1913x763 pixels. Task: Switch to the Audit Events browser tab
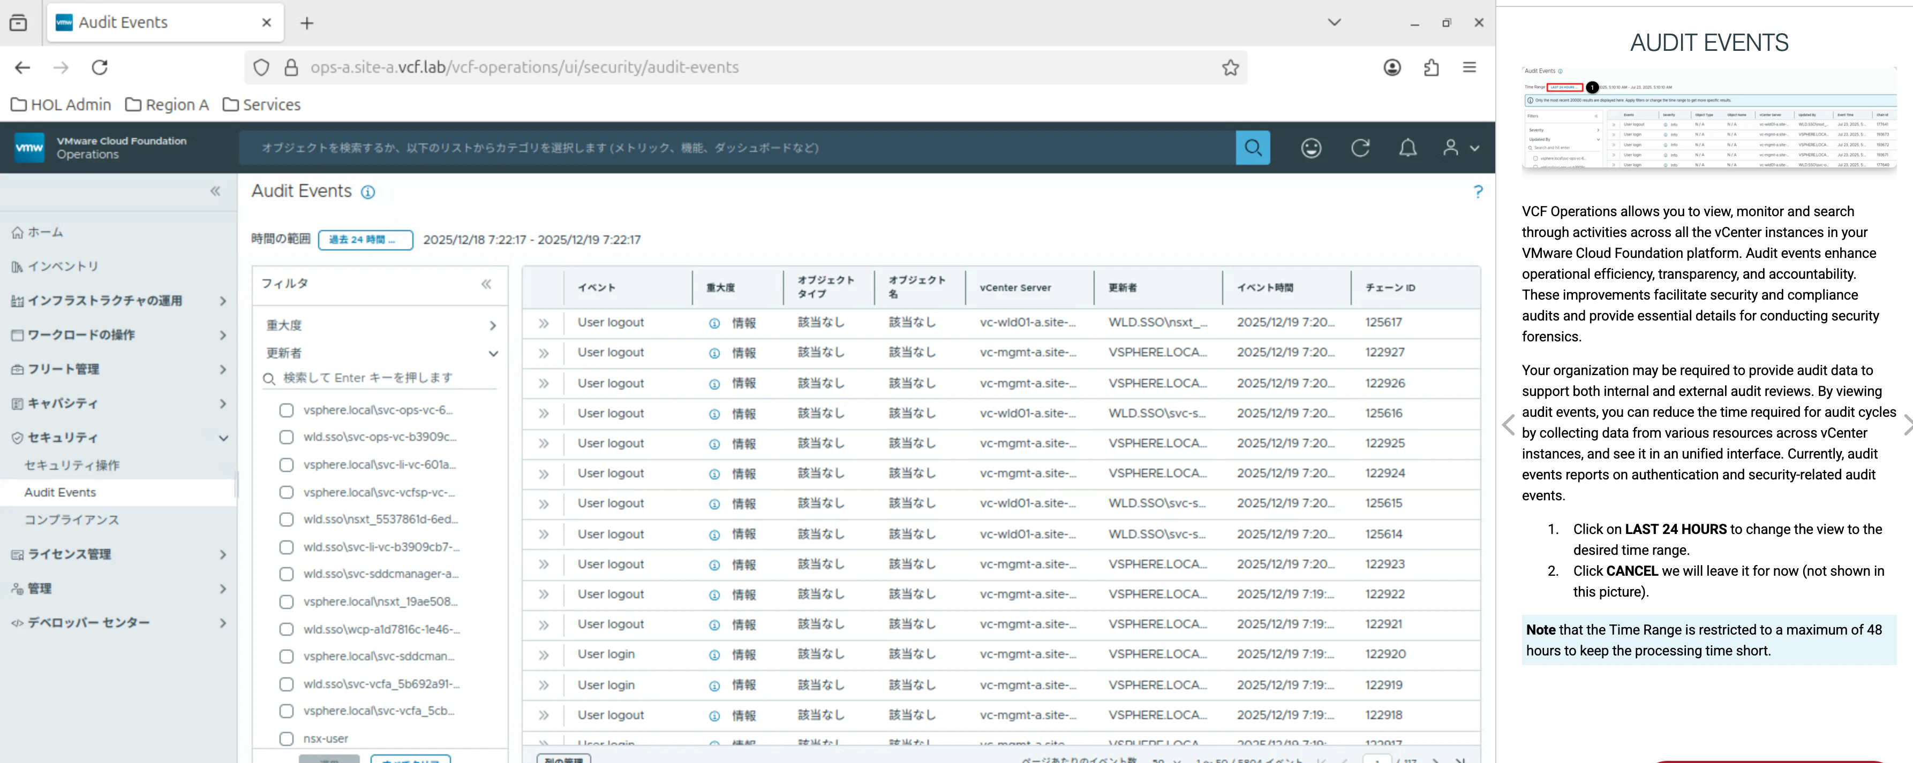(x=165, y=23)
